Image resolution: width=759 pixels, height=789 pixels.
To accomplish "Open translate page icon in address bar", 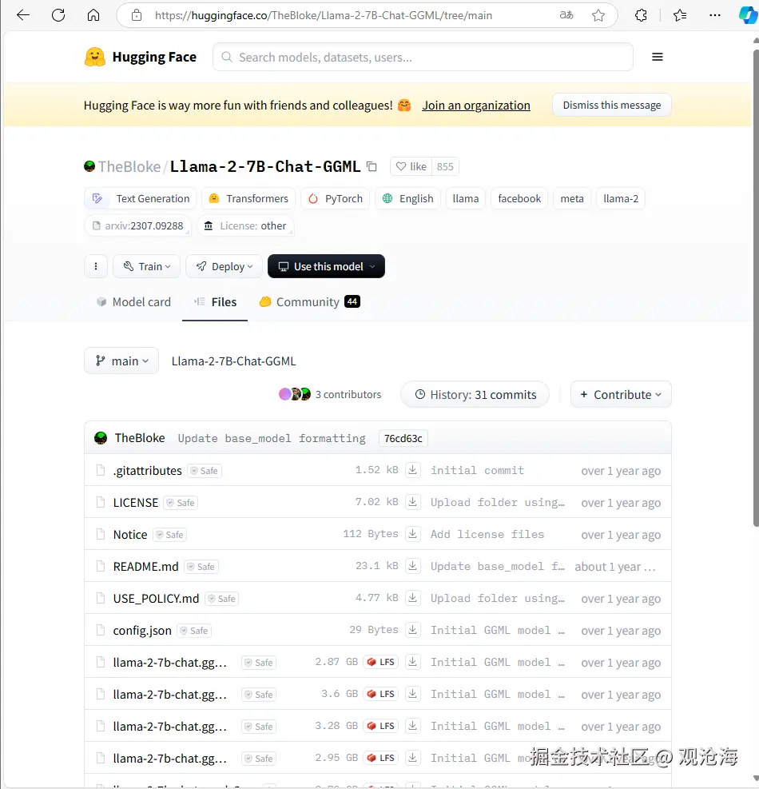I will pos(566,15).
